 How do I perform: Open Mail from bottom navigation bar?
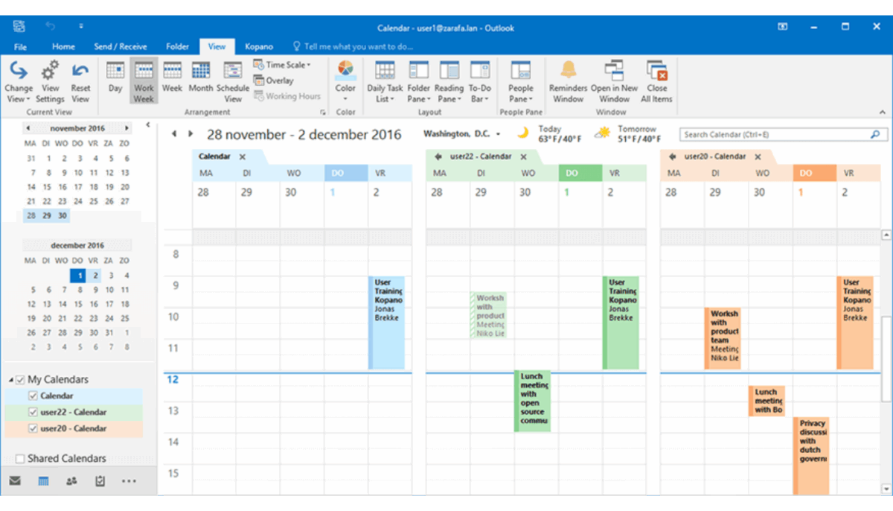click(x=15, y=481)
